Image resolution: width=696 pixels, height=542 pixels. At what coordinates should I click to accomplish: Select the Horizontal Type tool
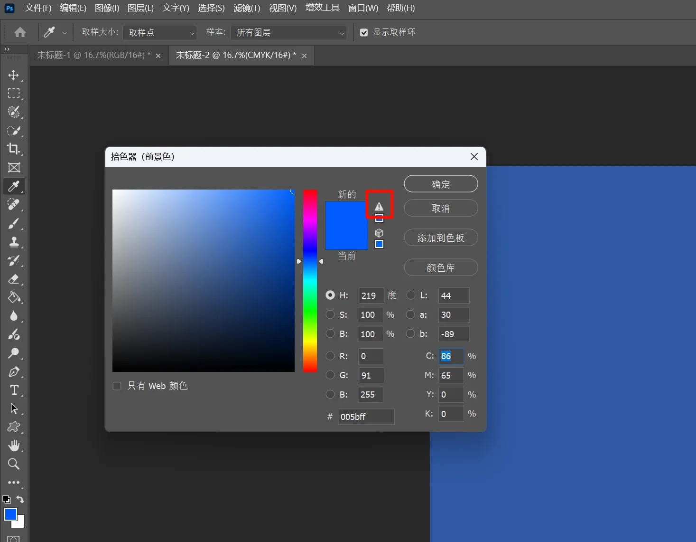(14, 390)
